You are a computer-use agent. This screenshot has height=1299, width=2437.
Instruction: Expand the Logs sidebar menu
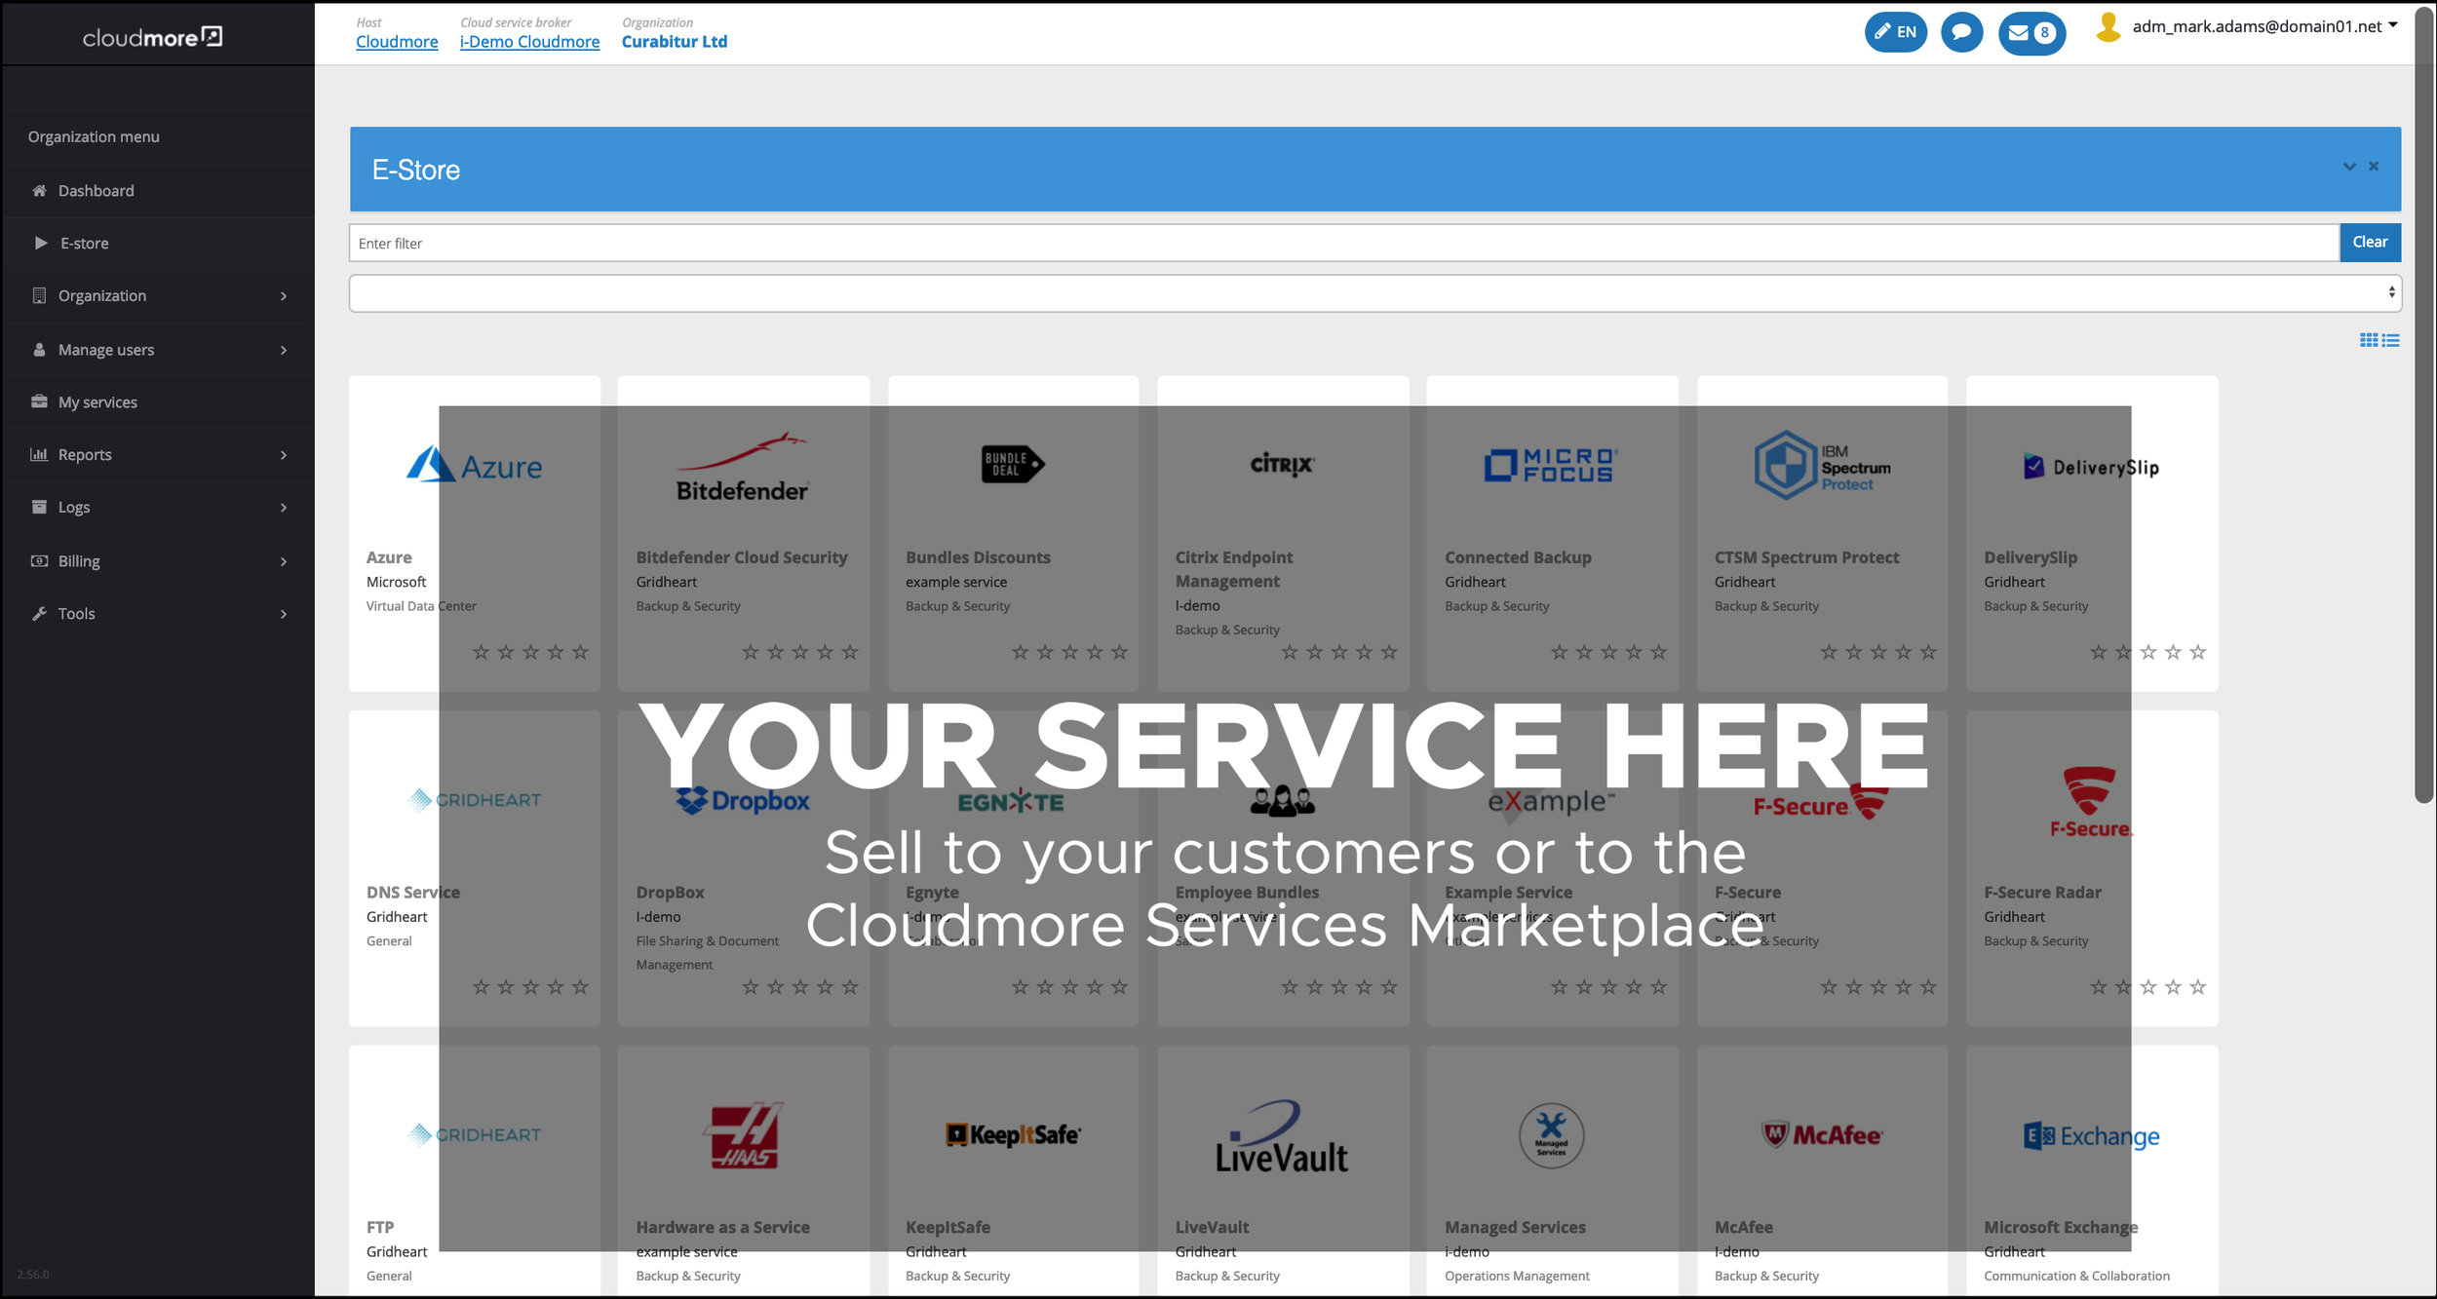pos(158,508)
